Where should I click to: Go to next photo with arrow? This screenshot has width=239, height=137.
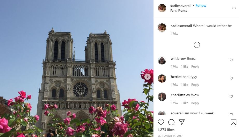[147, 77]
